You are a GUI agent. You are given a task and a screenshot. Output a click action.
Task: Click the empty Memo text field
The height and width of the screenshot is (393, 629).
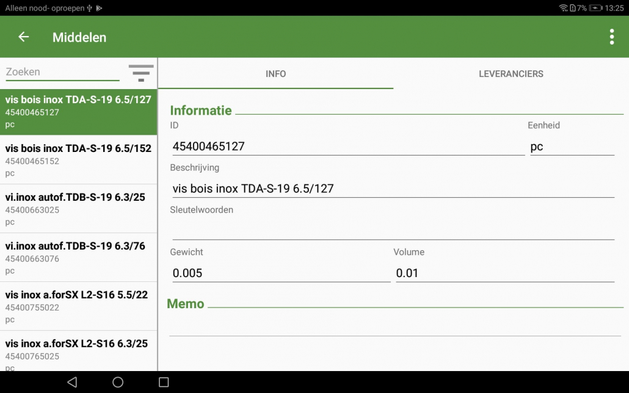click(395, 326)
